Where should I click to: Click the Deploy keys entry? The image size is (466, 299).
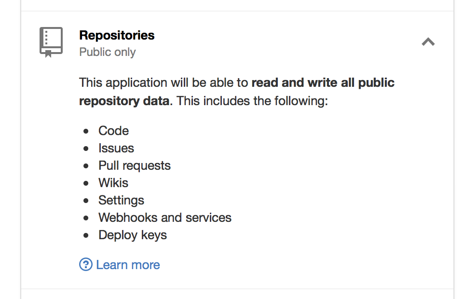tap(133, 235)
